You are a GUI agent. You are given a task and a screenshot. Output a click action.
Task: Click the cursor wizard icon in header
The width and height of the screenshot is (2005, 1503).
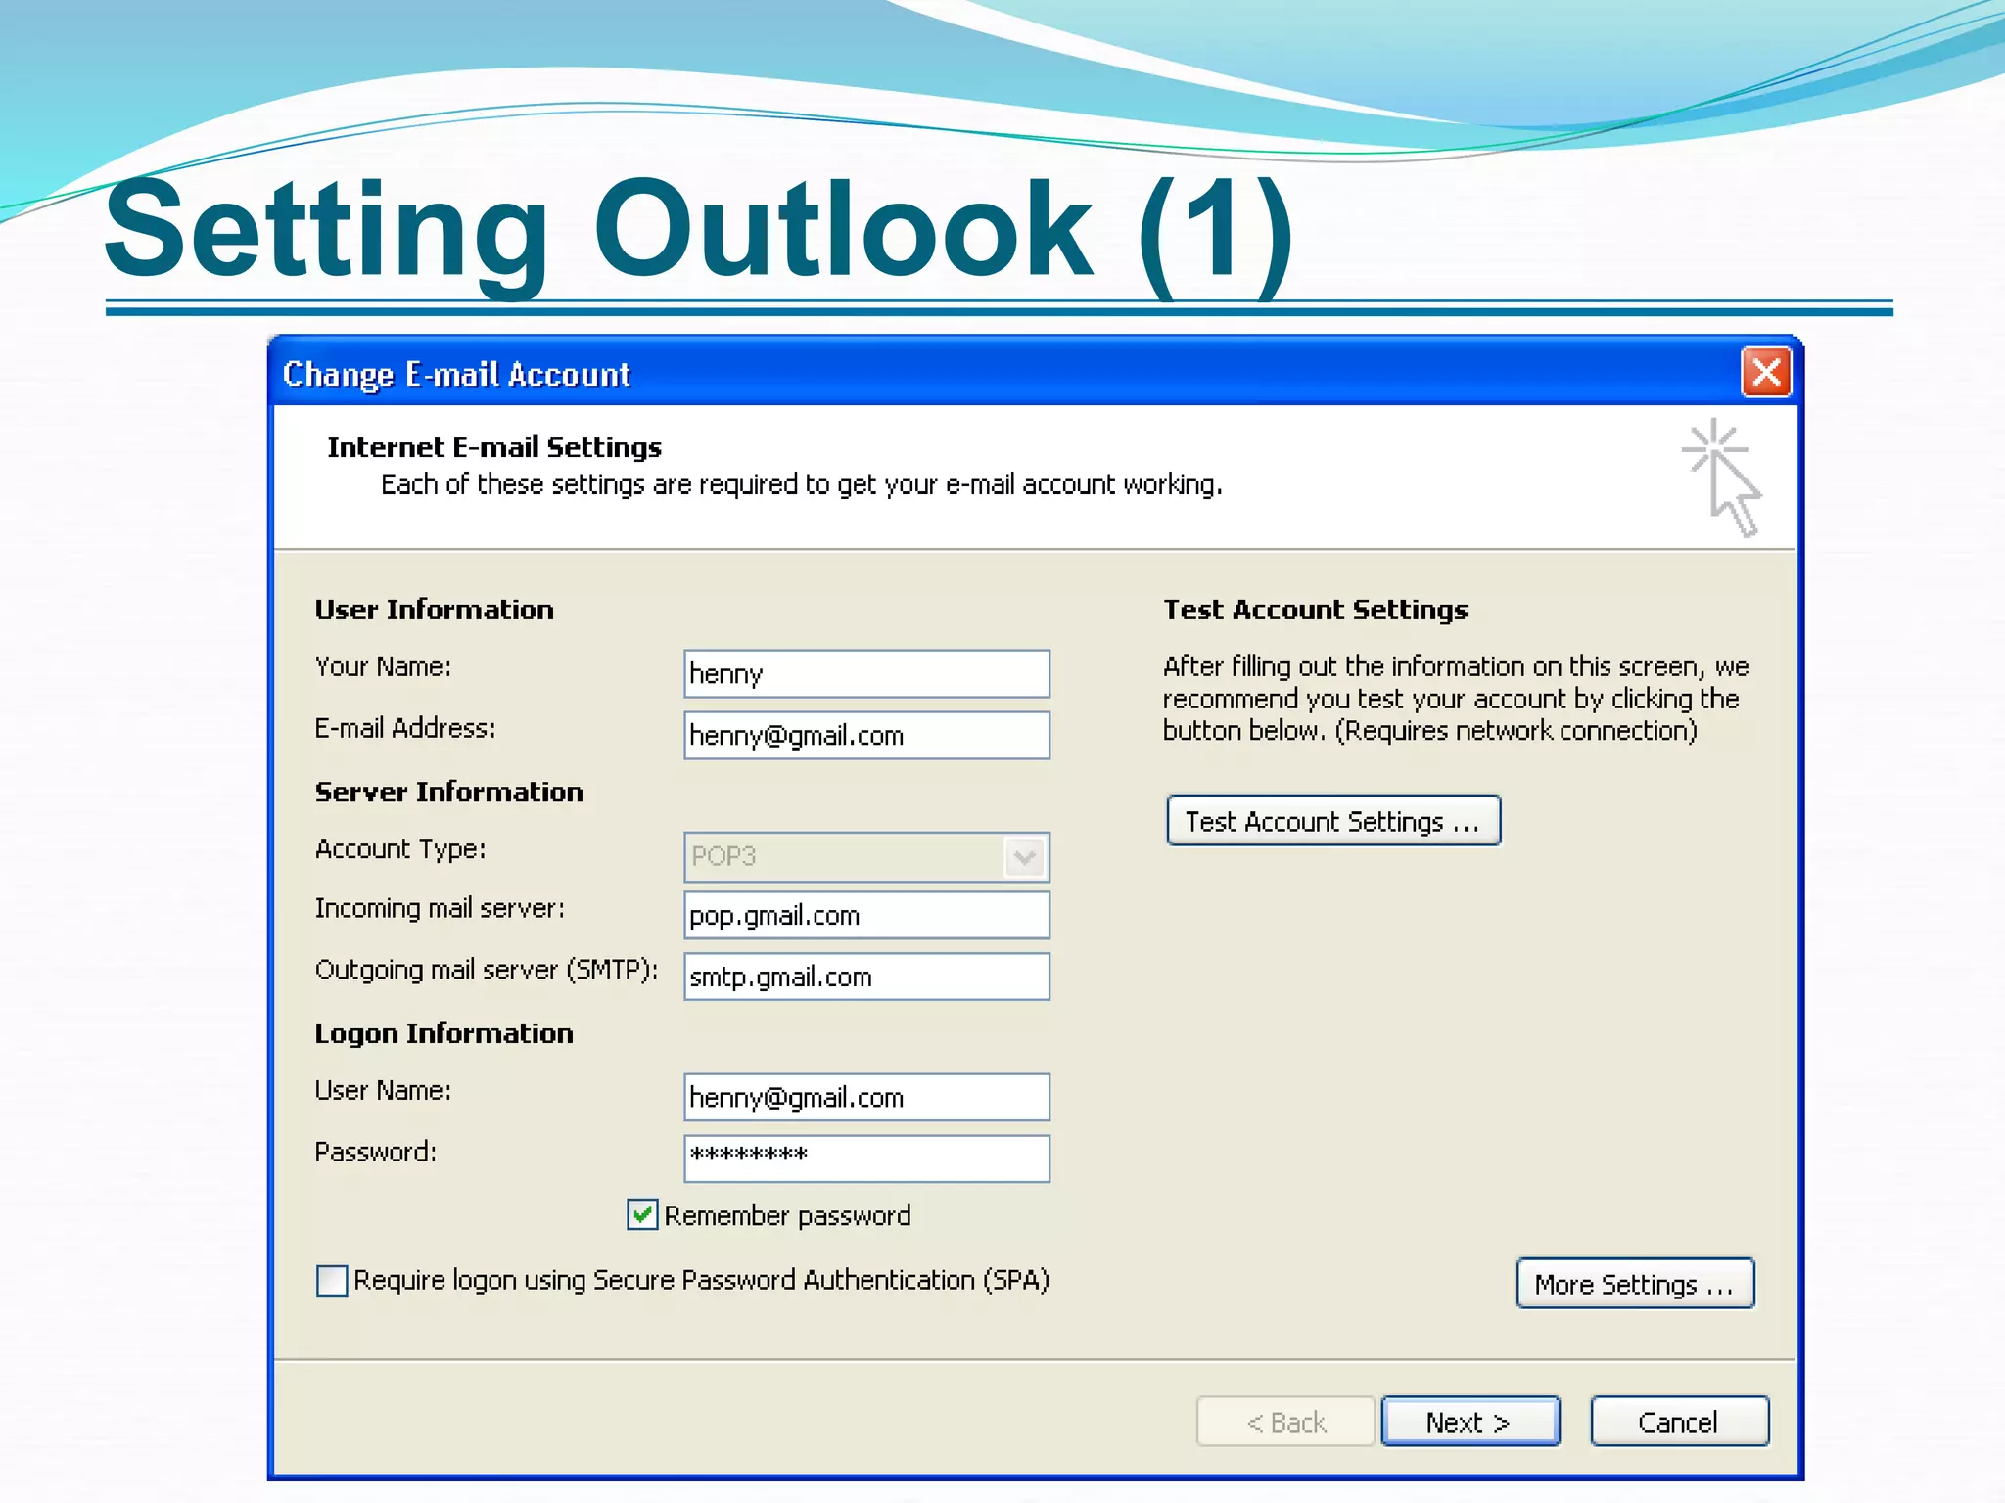click(1723, 478)
